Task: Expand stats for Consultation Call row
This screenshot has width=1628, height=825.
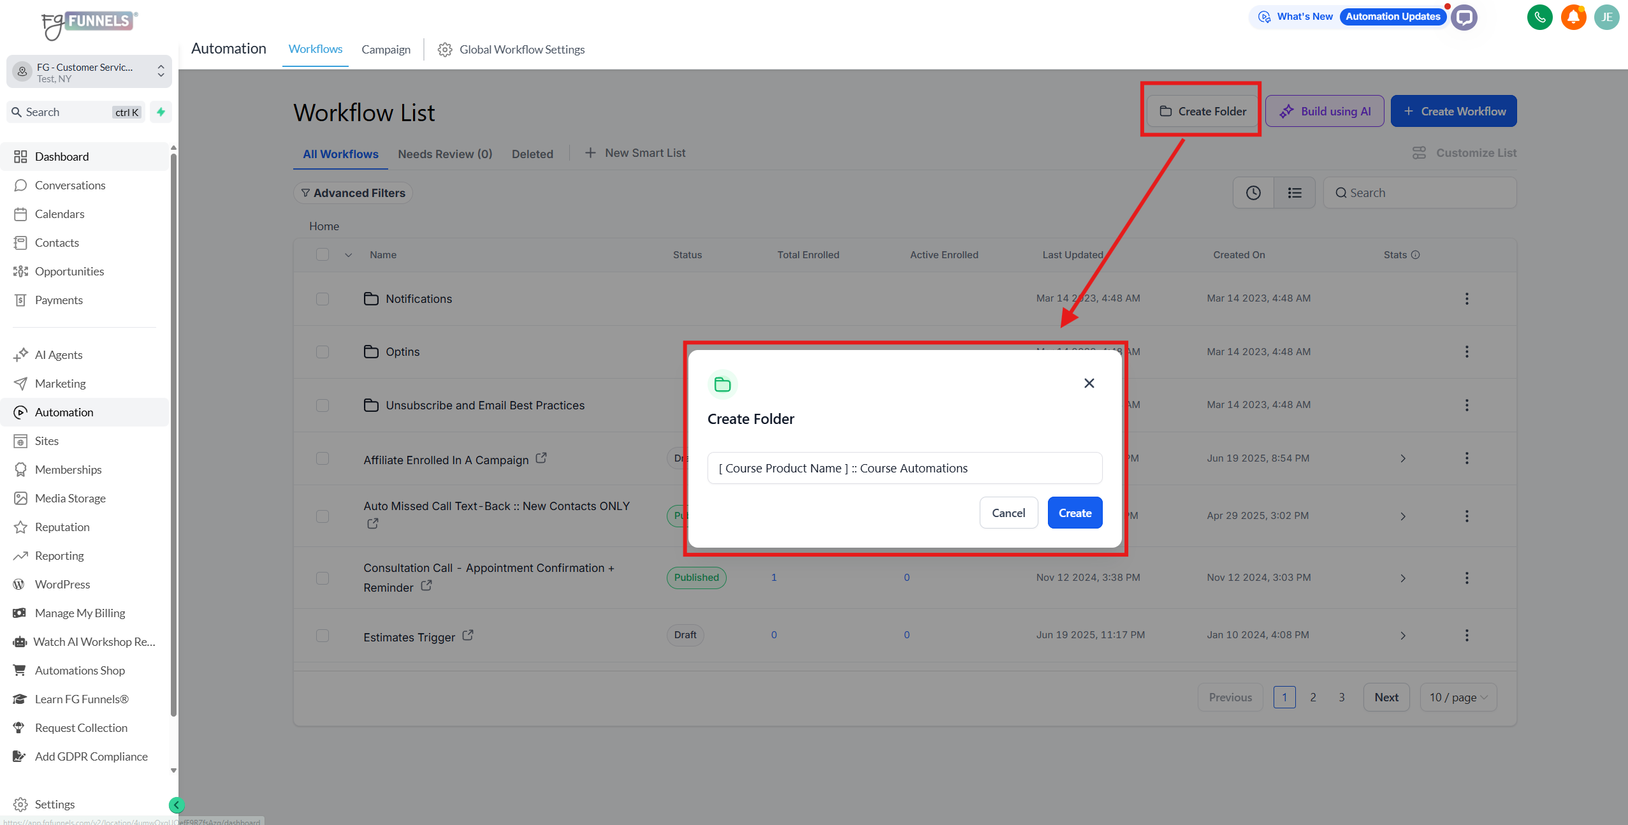Action: coord(1402,578)
